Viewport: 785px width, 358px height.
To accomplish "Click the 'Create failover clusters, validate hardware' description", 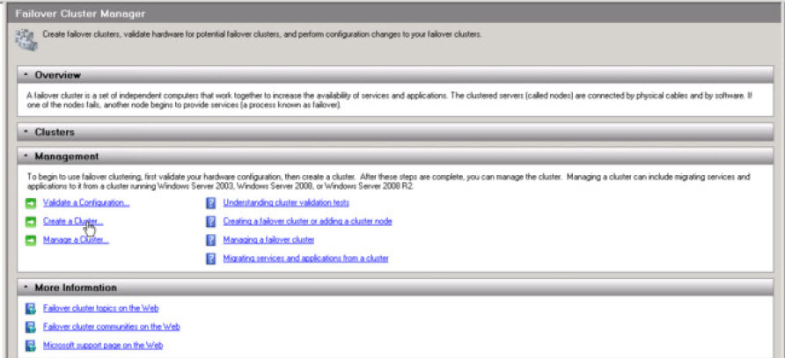I will pyautogui.click(x=262, y=34).
